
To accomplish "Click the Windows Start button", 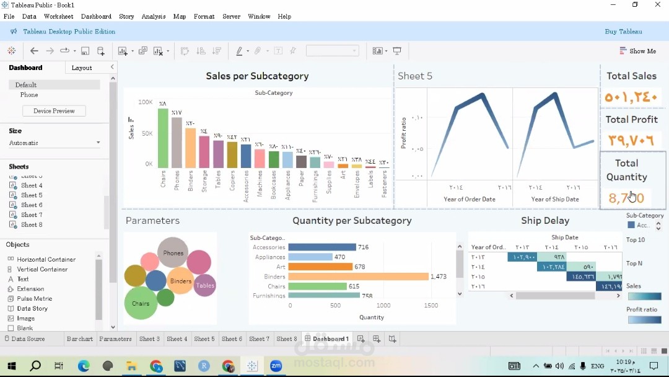I will pos(12,366).
